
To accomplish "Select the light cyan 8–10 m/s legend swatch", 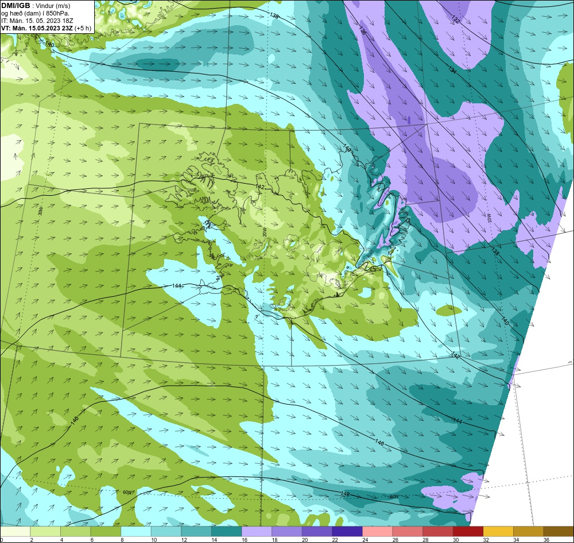I will [x=136, y=531].
